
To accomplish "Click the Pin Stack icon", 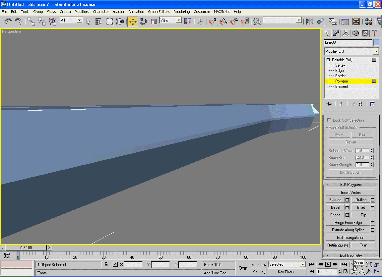I will [329, 104].
